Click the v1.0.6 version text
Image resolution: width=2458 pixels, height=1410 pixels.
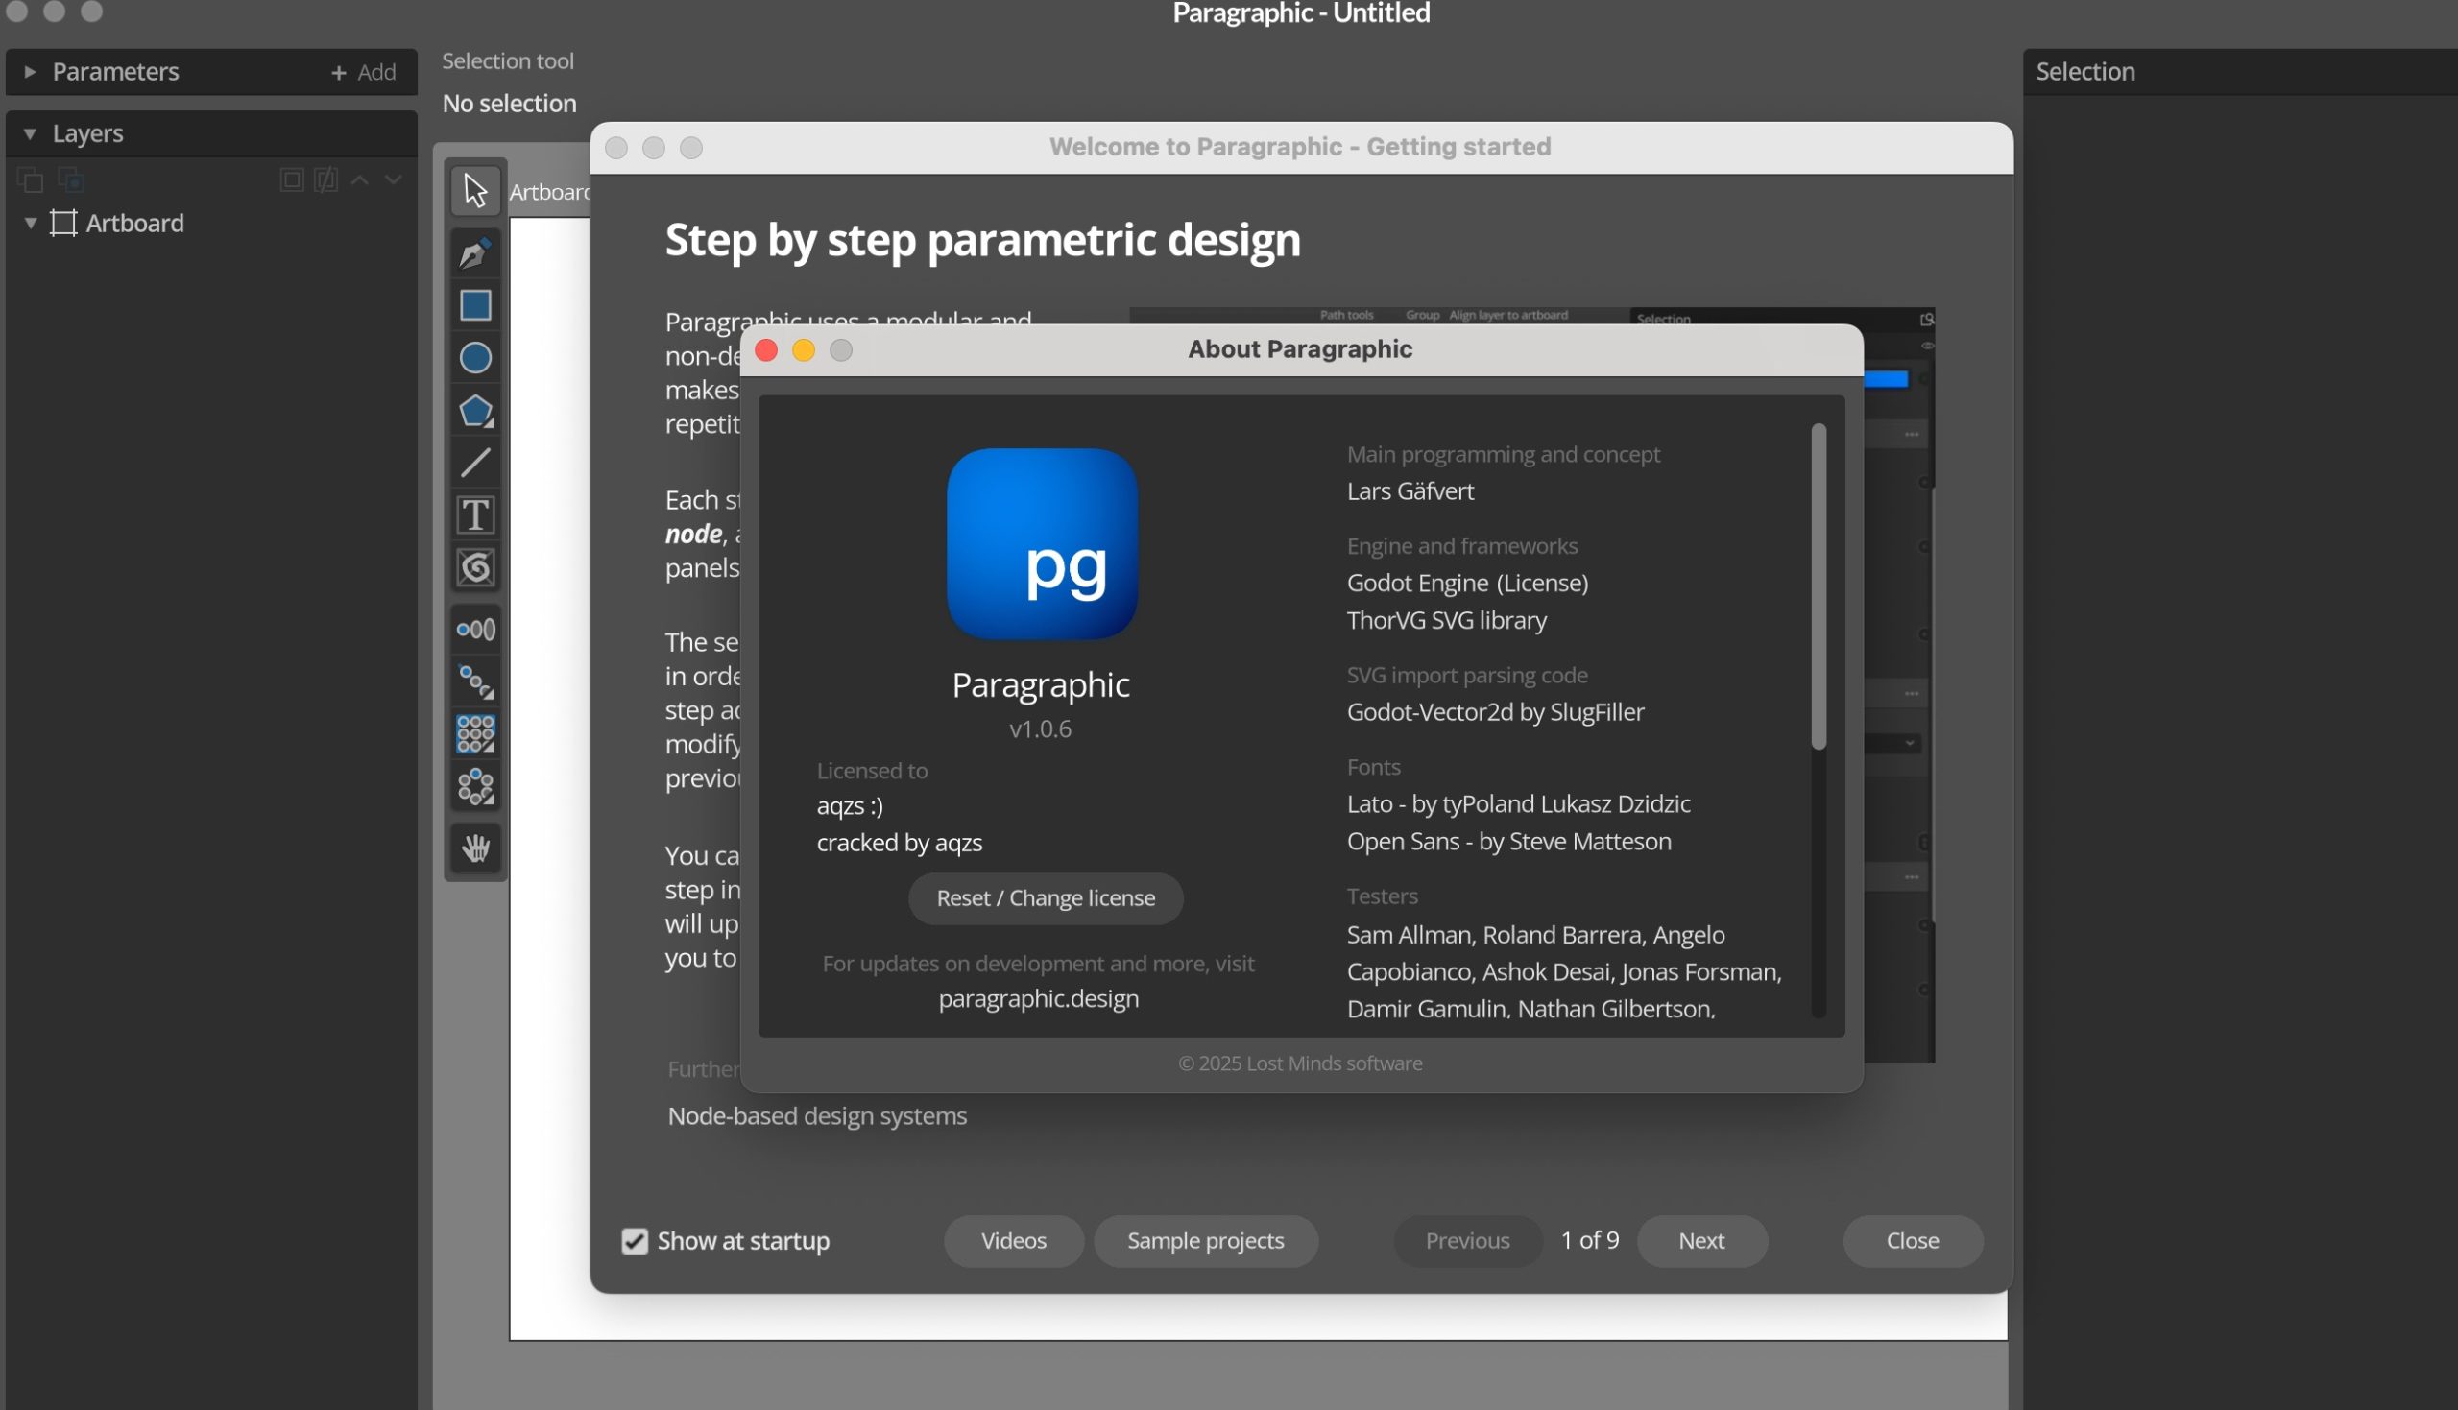tap(1040, 729)
